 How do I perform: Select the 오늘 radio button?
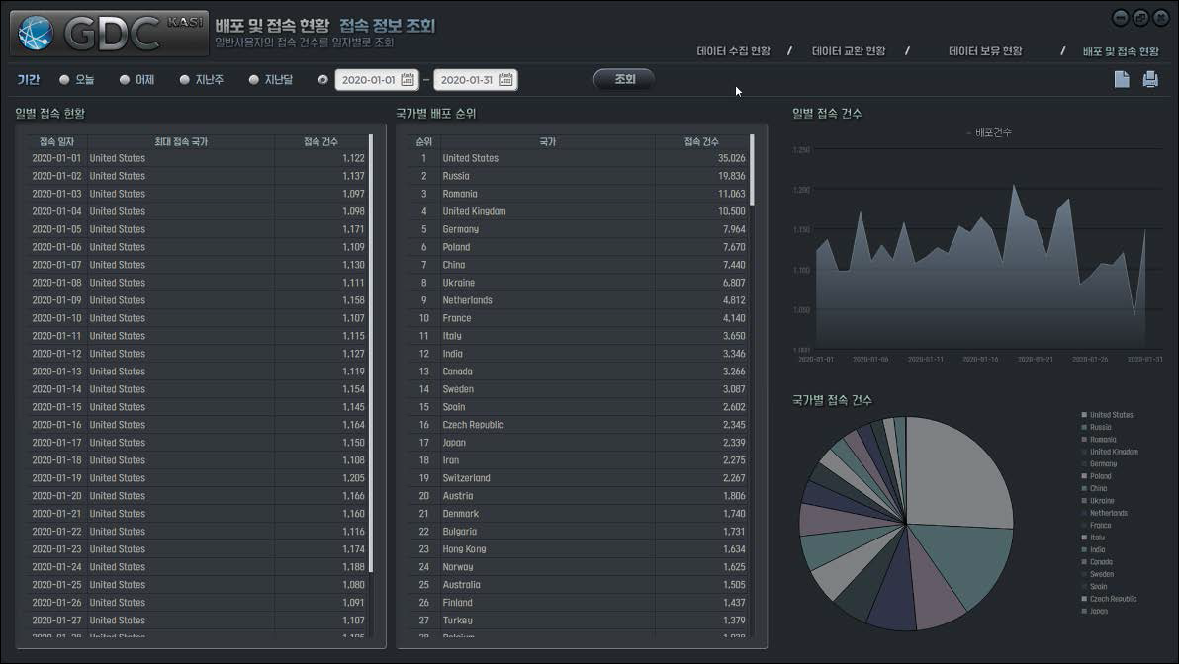pos(64,80)
